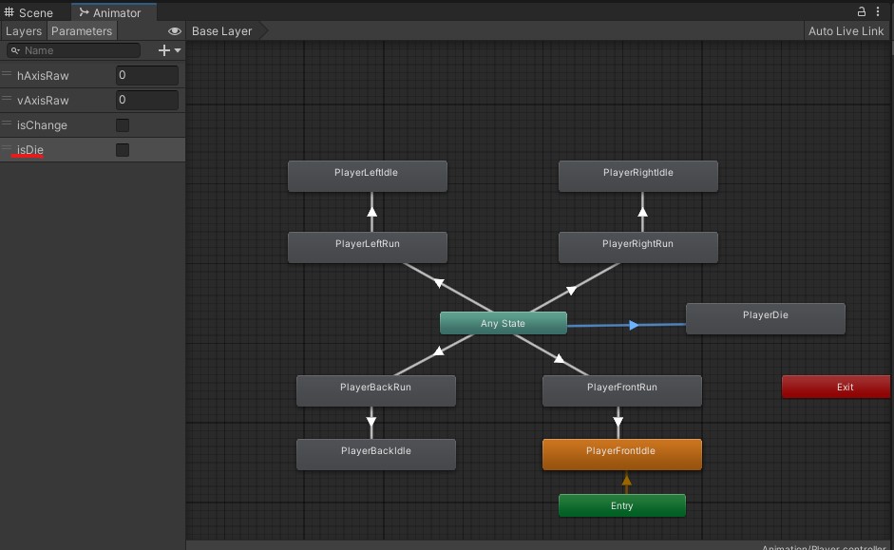Viewport: 894px width, 550px height.
Task: Select the PlayerRightIdle state node
Action: pos(638,176)
